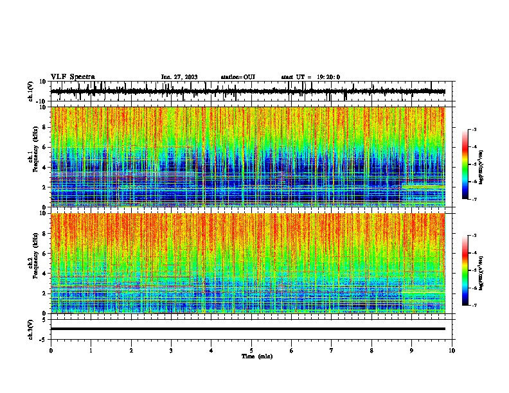Click the "-7" tick on ch.2 color bar

tap(474, 306)
